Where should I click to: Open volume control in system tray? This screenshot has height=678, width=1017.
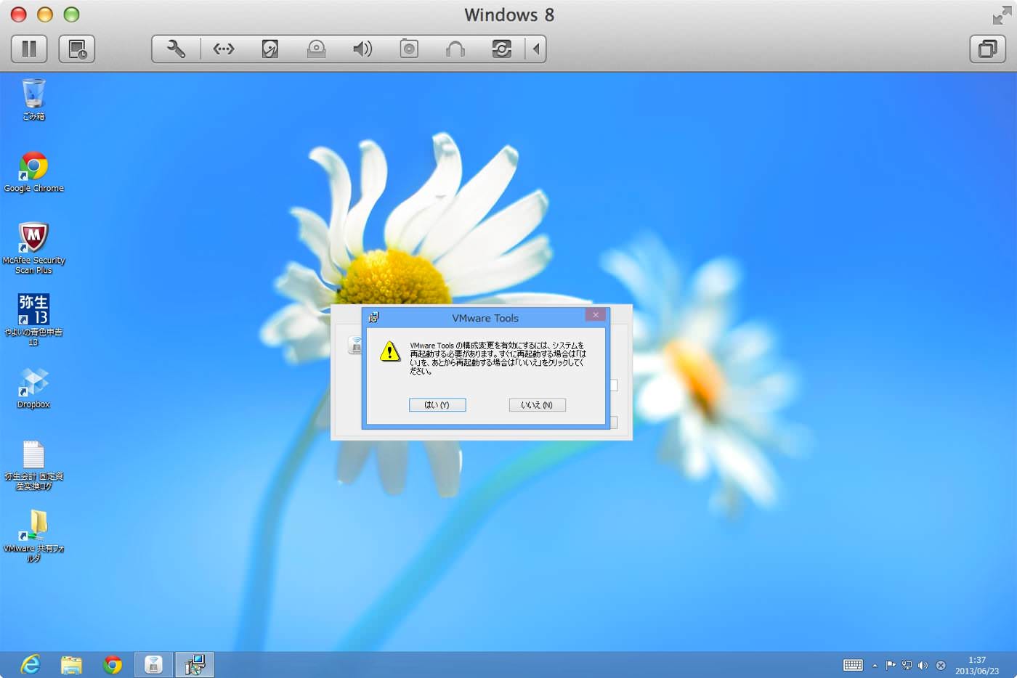pyautogui.click(x=923, y=665)
